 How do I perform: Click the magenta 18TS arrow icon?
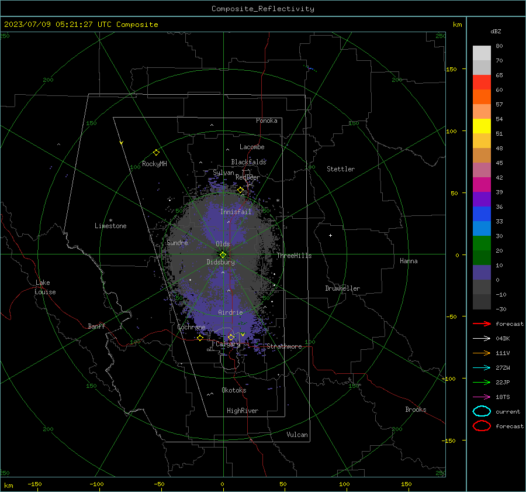[482, 397]
